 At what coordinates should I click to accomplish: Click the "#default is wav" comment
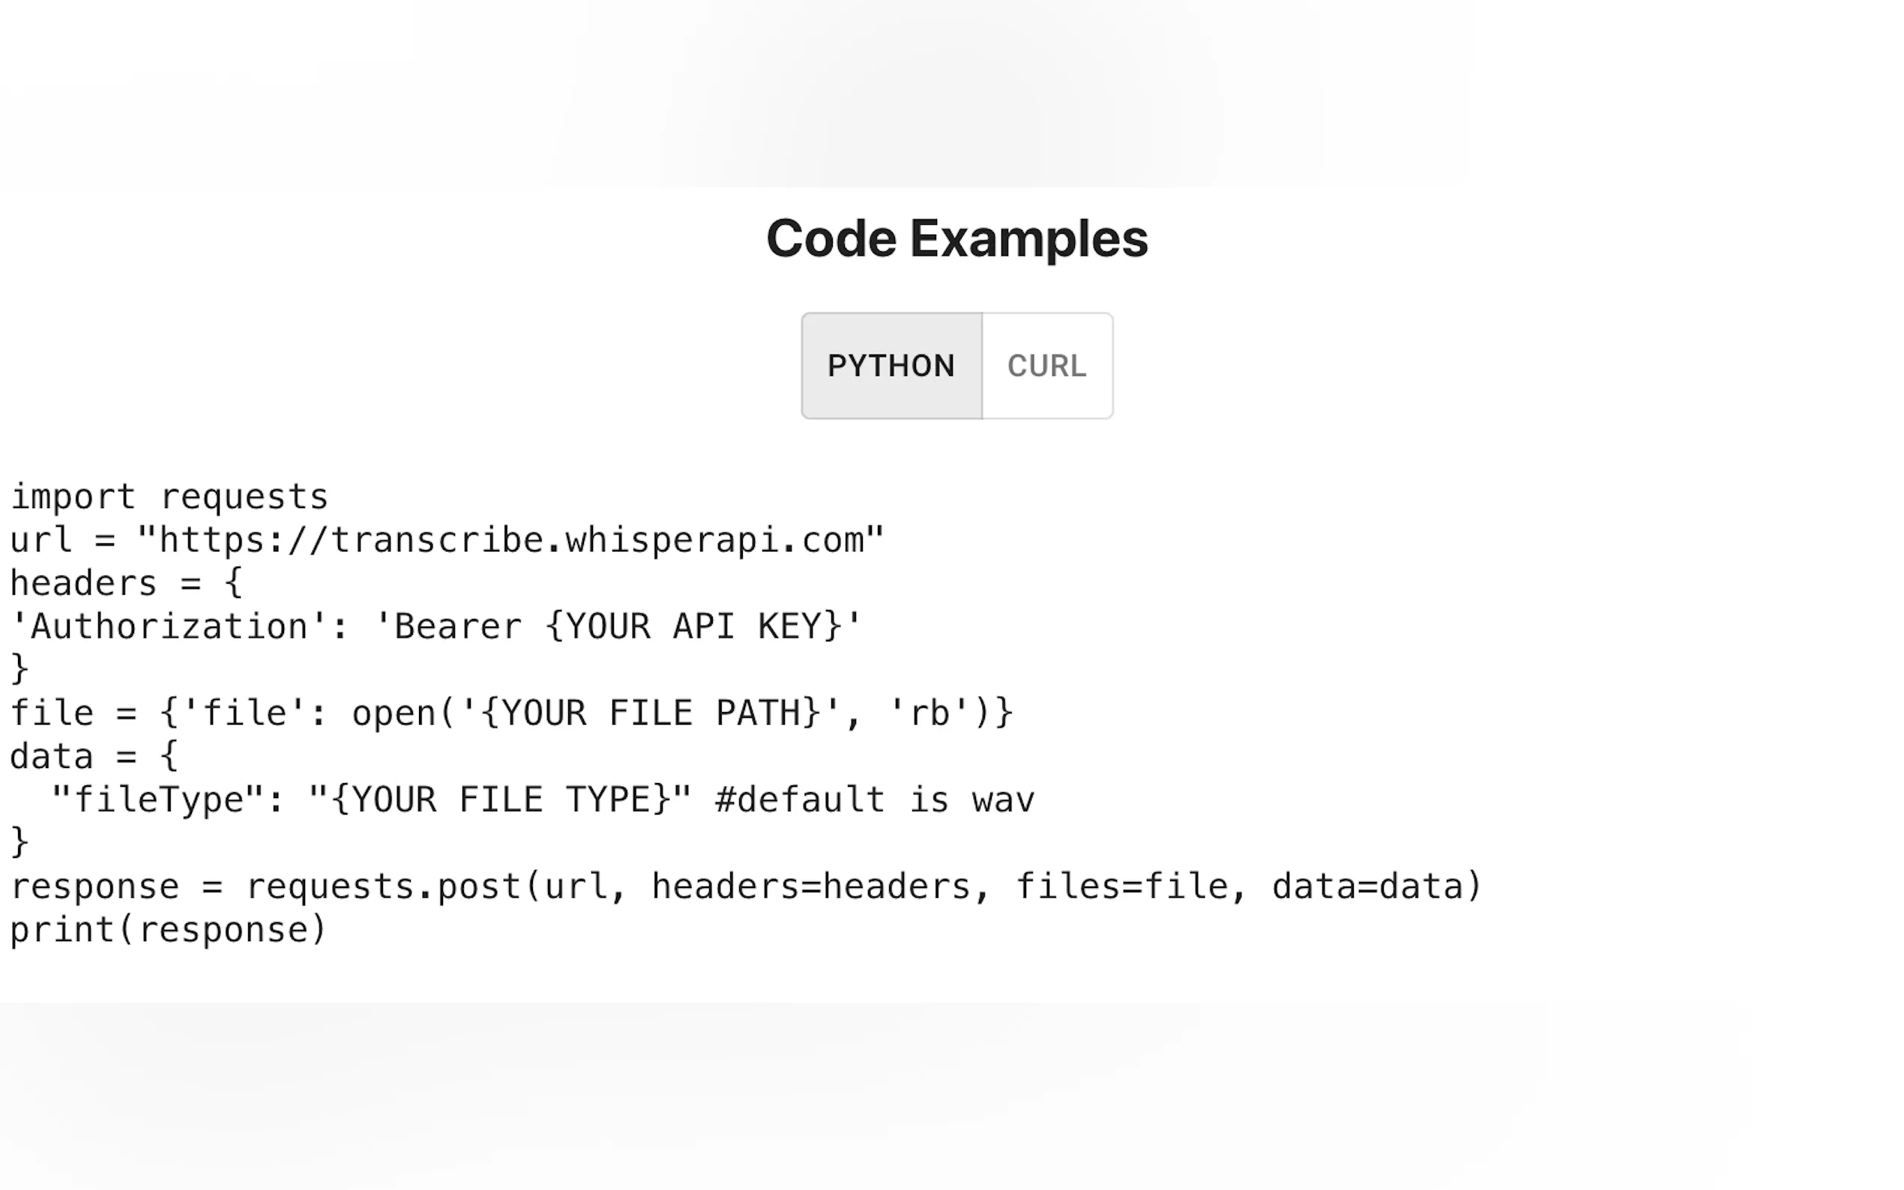[875, 800]
